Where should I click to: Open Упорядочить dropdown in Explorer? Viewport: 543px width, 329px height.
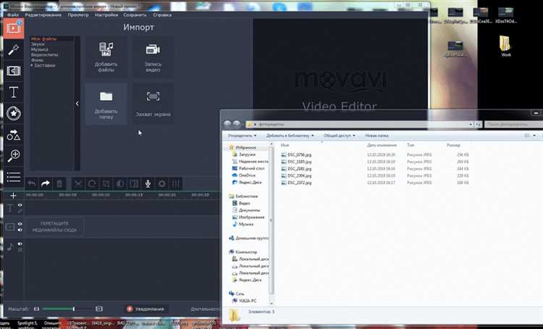242,136
